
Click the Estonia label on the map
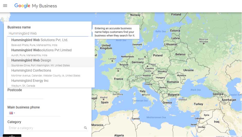[175, 30]
